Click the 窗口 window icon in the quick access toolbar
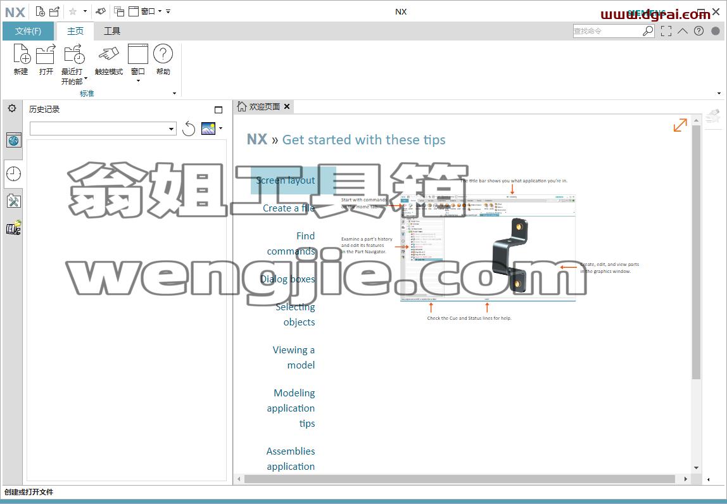 (x=134, y=11)
